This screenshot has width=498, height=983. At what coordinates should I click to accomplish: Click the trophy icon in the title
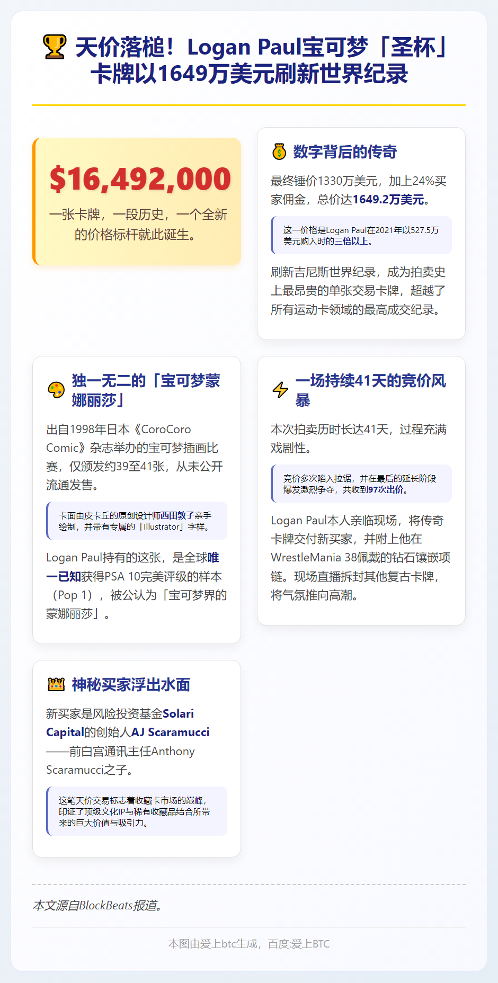(55, 47)
